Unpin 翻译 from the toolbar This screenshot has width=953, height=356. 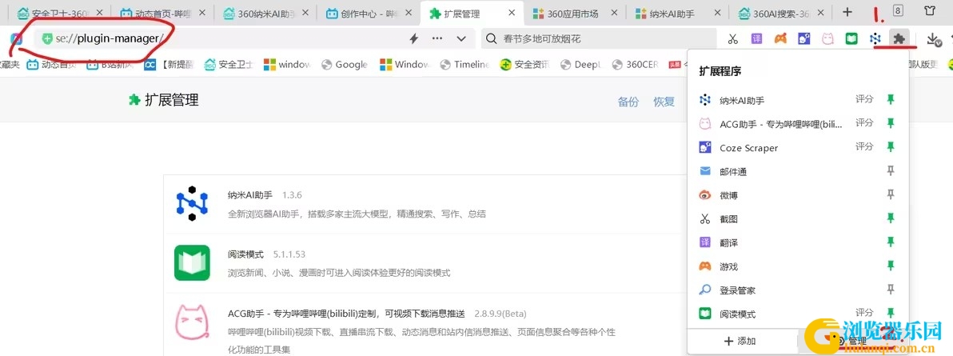(891, 242)
